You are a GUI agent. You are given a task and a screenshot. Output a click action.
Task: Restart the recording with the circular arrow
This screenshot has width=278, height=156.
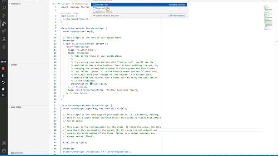tap(3, 82)
